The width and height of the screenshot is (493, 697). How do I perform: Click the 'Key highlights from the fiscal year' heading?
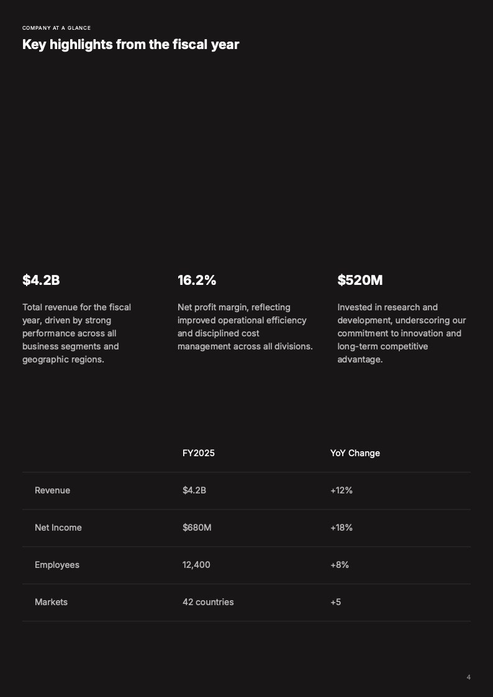(130, 45)
